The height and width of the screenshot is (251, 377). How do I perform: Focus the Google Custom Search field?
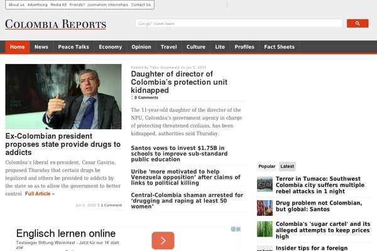click(x=239, y=23)
